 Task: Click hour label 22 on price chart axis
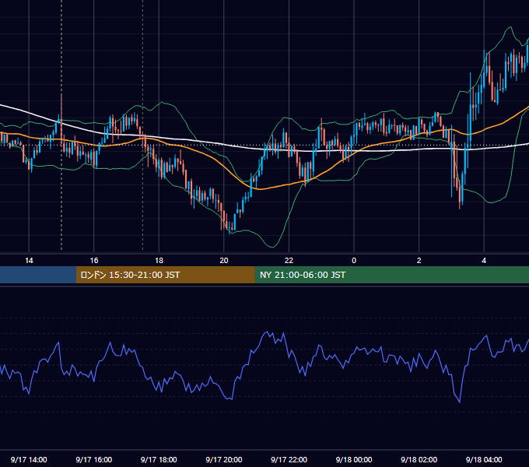[289, 261]
